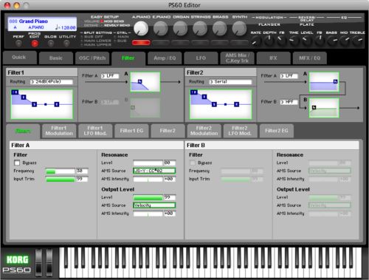Click Filter1 filter A response graph
This screenshot has width=369, height=280.
point(145,82)
